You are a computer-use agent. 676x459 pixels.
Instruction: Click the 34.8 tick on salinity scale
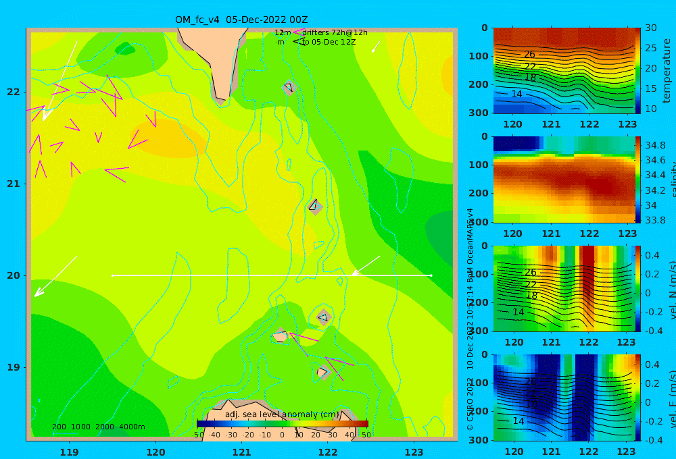coord(655,145)
